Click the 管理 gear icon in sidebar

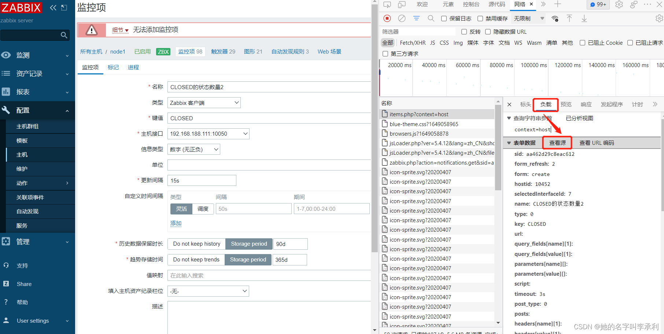pos(6,241)
